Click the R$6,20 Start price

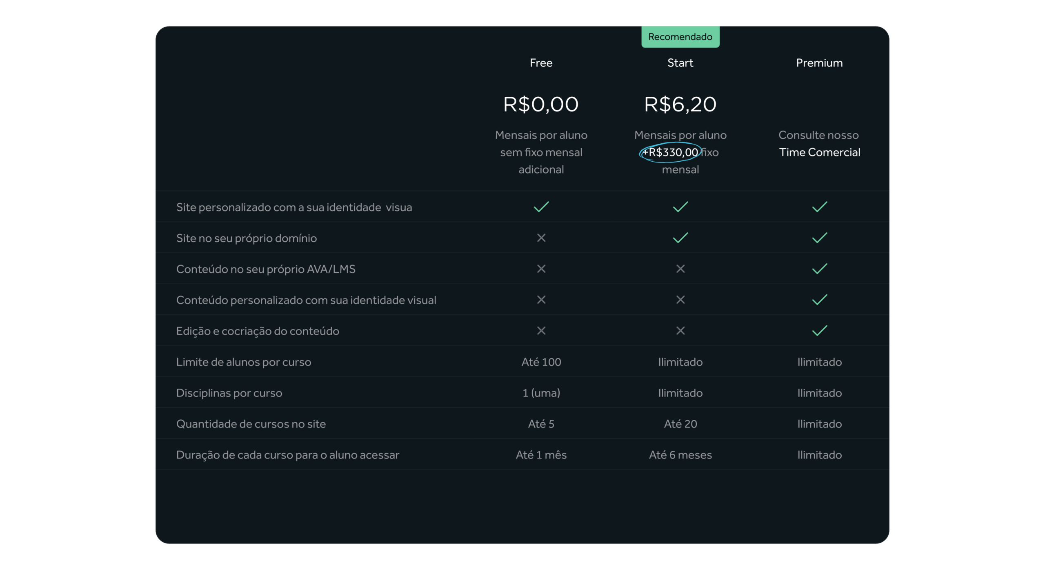tap(680, 104)
